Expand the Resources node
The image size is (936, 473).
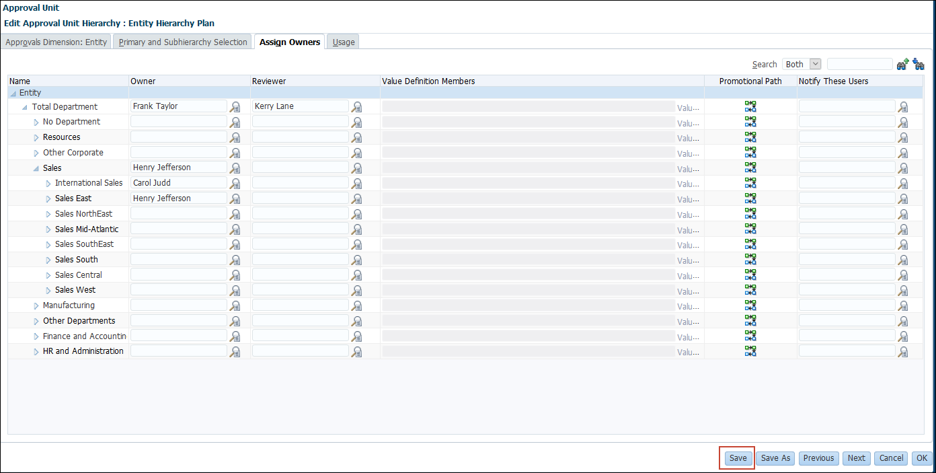click(x=36, y=138)
